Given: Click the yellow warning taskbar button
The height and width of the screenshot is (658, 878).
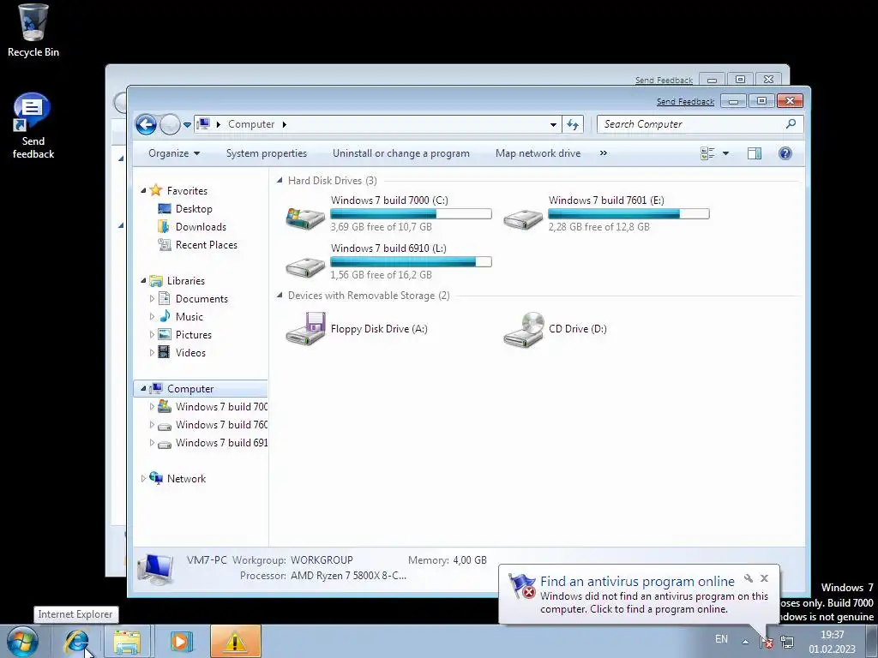Looking at the screenshot, I should [235, 641].
